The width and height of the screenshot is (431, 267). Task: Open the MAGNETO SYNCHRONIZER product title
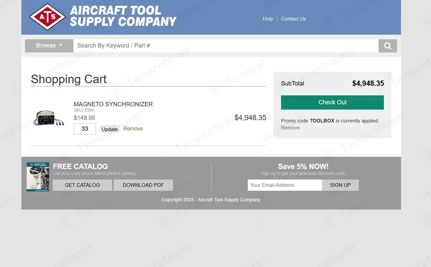[x=113, y=104]
